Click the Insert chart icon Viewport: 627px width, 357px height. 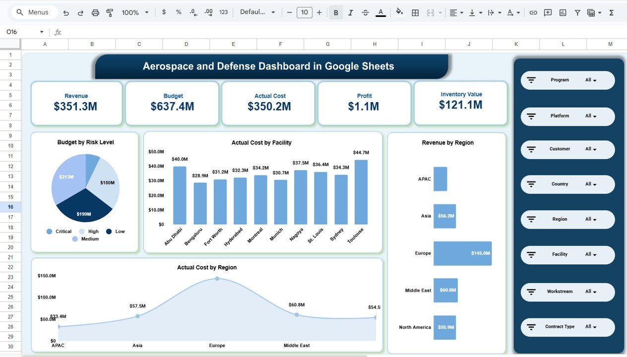tap(563, 12)
